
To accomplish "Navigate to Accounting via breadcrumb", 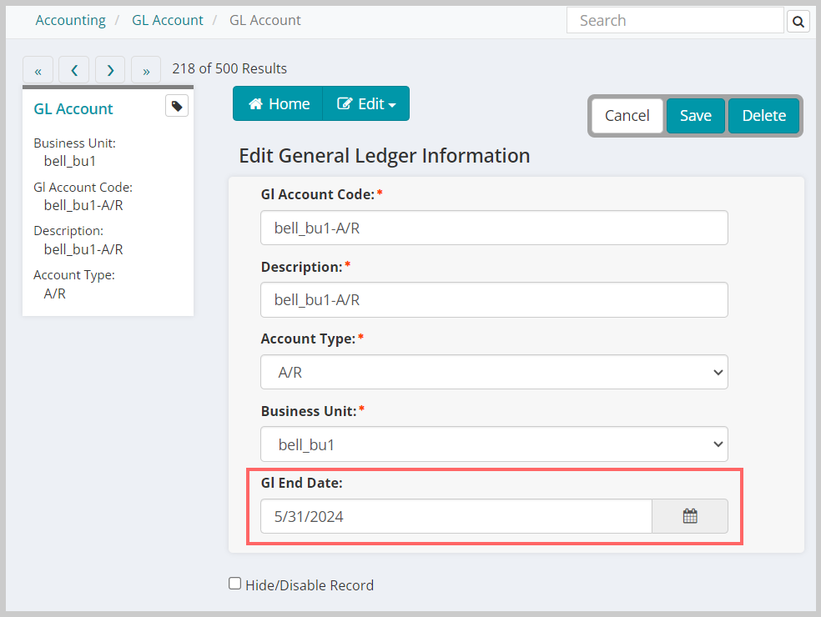I will click(x=70, y=19).
